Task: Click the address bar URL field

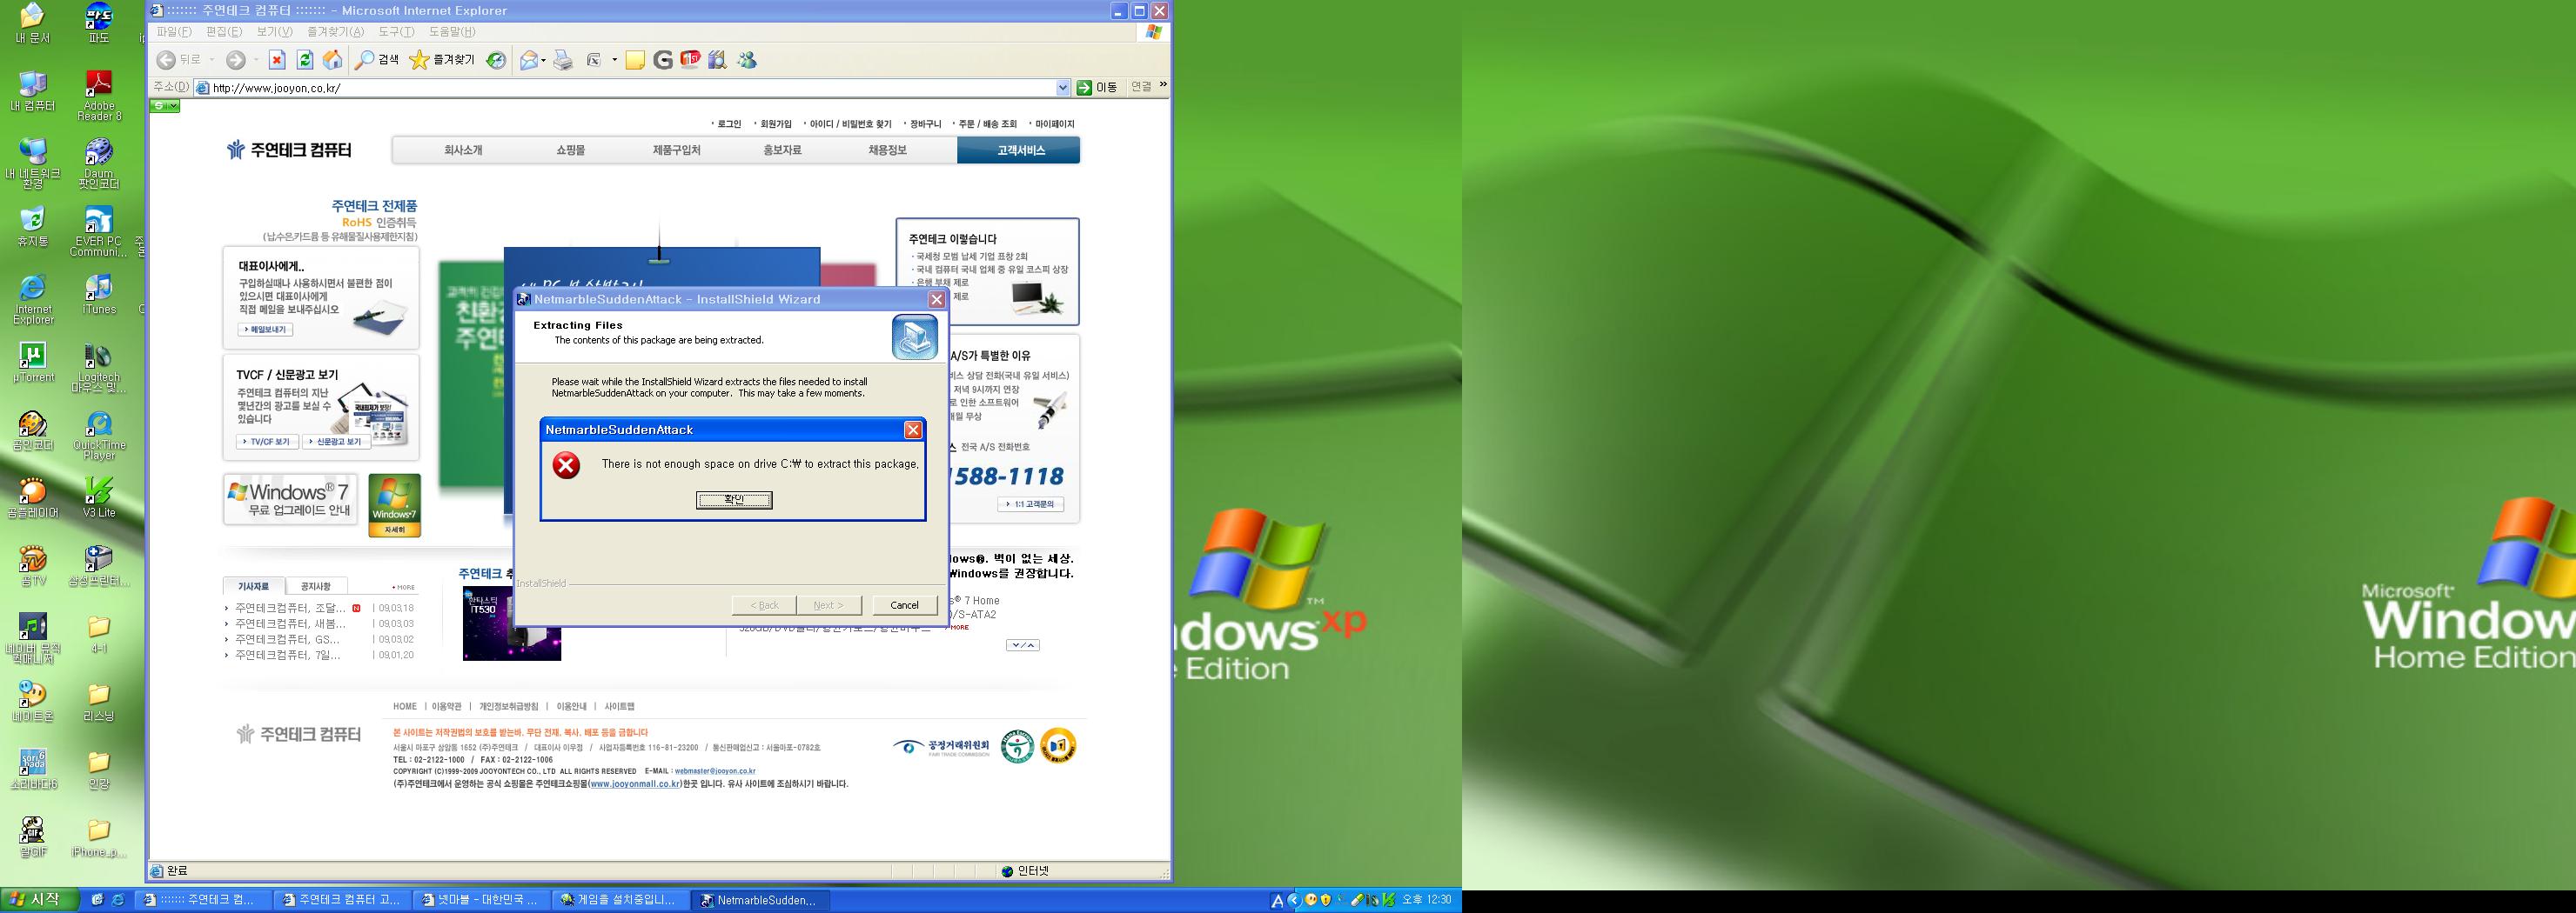Action: pyautogui.click(x=630, y=88)
